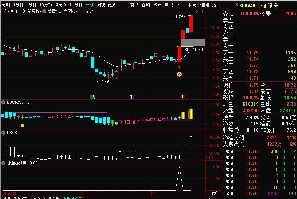Click the diamond icon above the main chart
The height and width of the screenshot is (199, 297).
tap(196, 11)
